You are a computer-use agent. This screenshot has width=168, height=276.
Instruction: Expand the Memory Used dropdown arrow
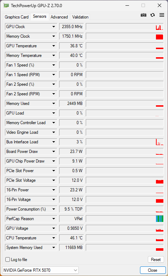[54, 103]
